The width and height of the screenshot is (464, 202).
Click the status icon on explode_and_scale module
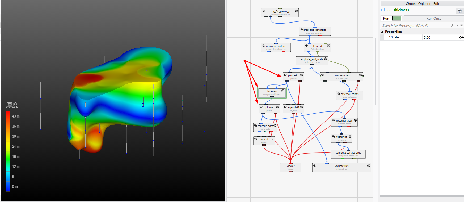click(x=326, y=59)
